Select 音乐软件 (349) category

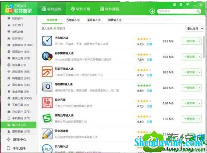coord(19,85)
